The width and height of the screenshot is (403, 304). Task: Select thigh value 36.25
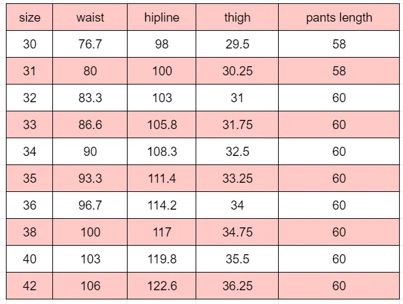pos(237,286)
